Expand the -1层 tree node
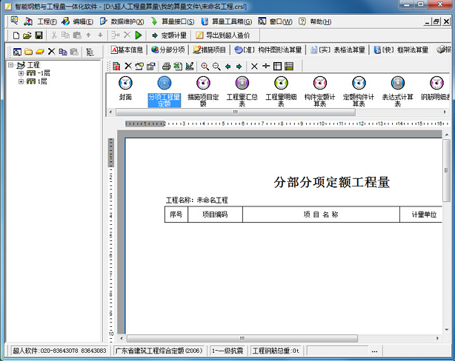 pos(21,73)
